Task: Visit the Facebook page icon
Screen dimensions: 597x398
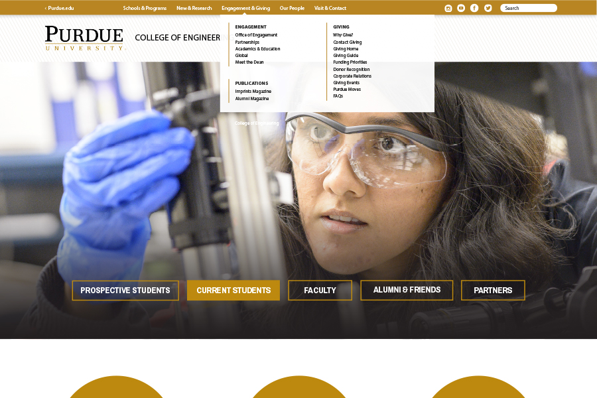Action: coord(474,8)
